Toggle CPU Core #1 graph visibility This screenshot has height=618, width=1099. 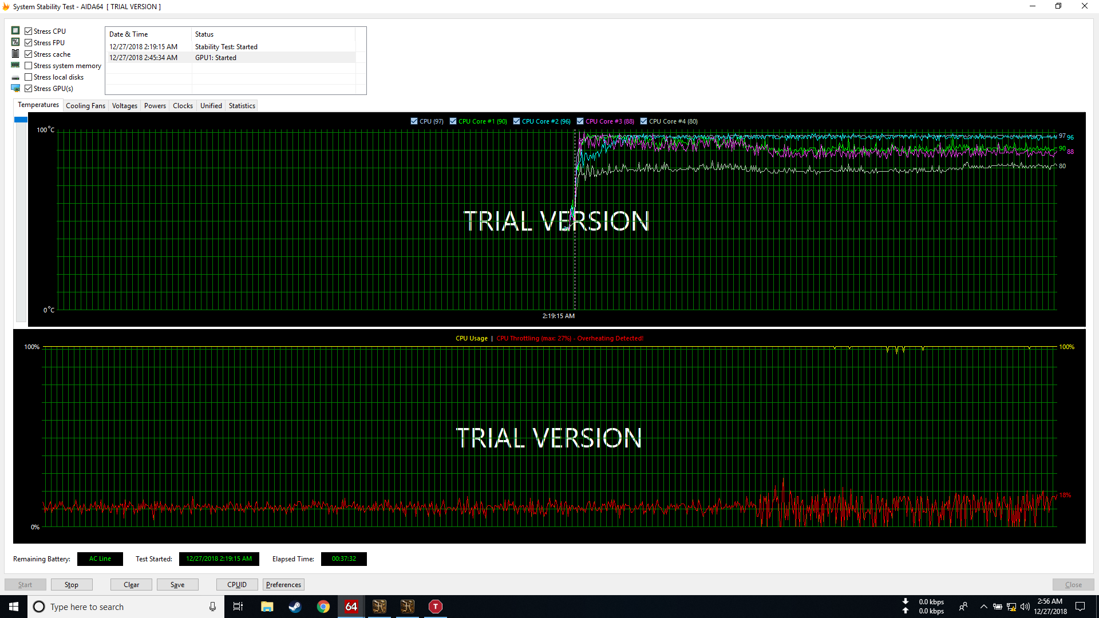pos(453,121)
